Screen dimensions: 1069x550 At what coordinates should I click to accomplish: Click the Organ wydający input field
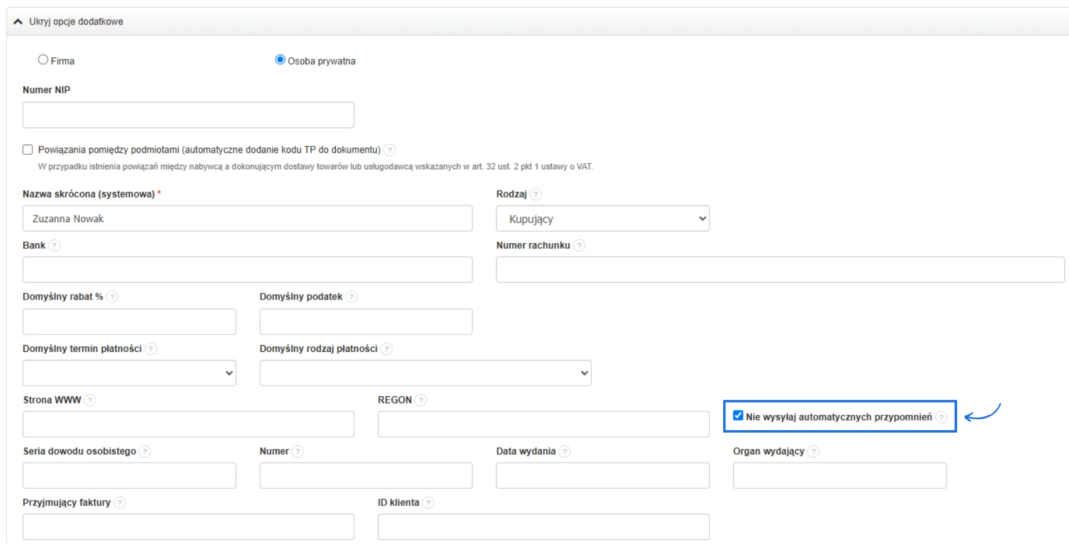click(x=839, y=476)
